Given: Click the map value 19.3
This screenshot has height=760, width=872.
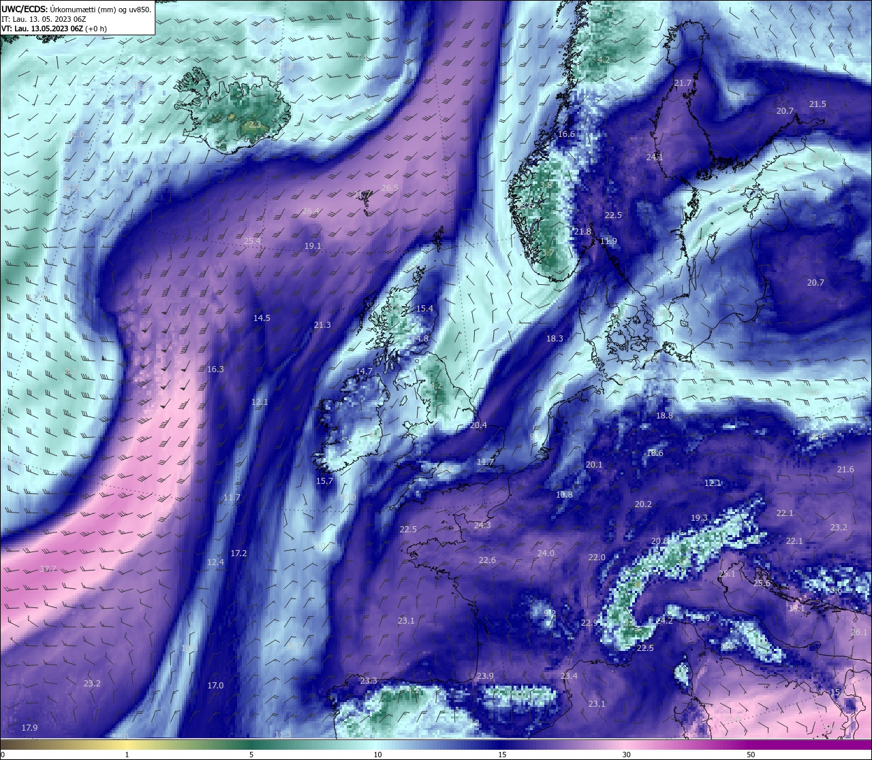Looking at the screenshot, I should tap(699, 518).
